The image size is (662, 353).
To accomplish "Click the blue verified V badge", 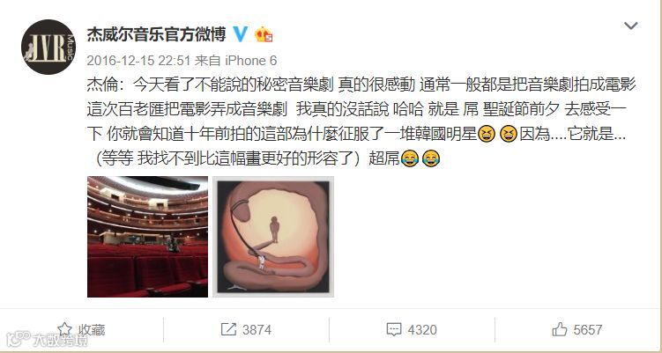I will (241, 34).
